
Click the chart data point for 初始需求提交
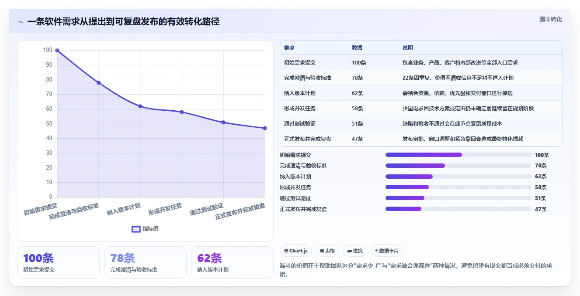[x=57, y=51]
